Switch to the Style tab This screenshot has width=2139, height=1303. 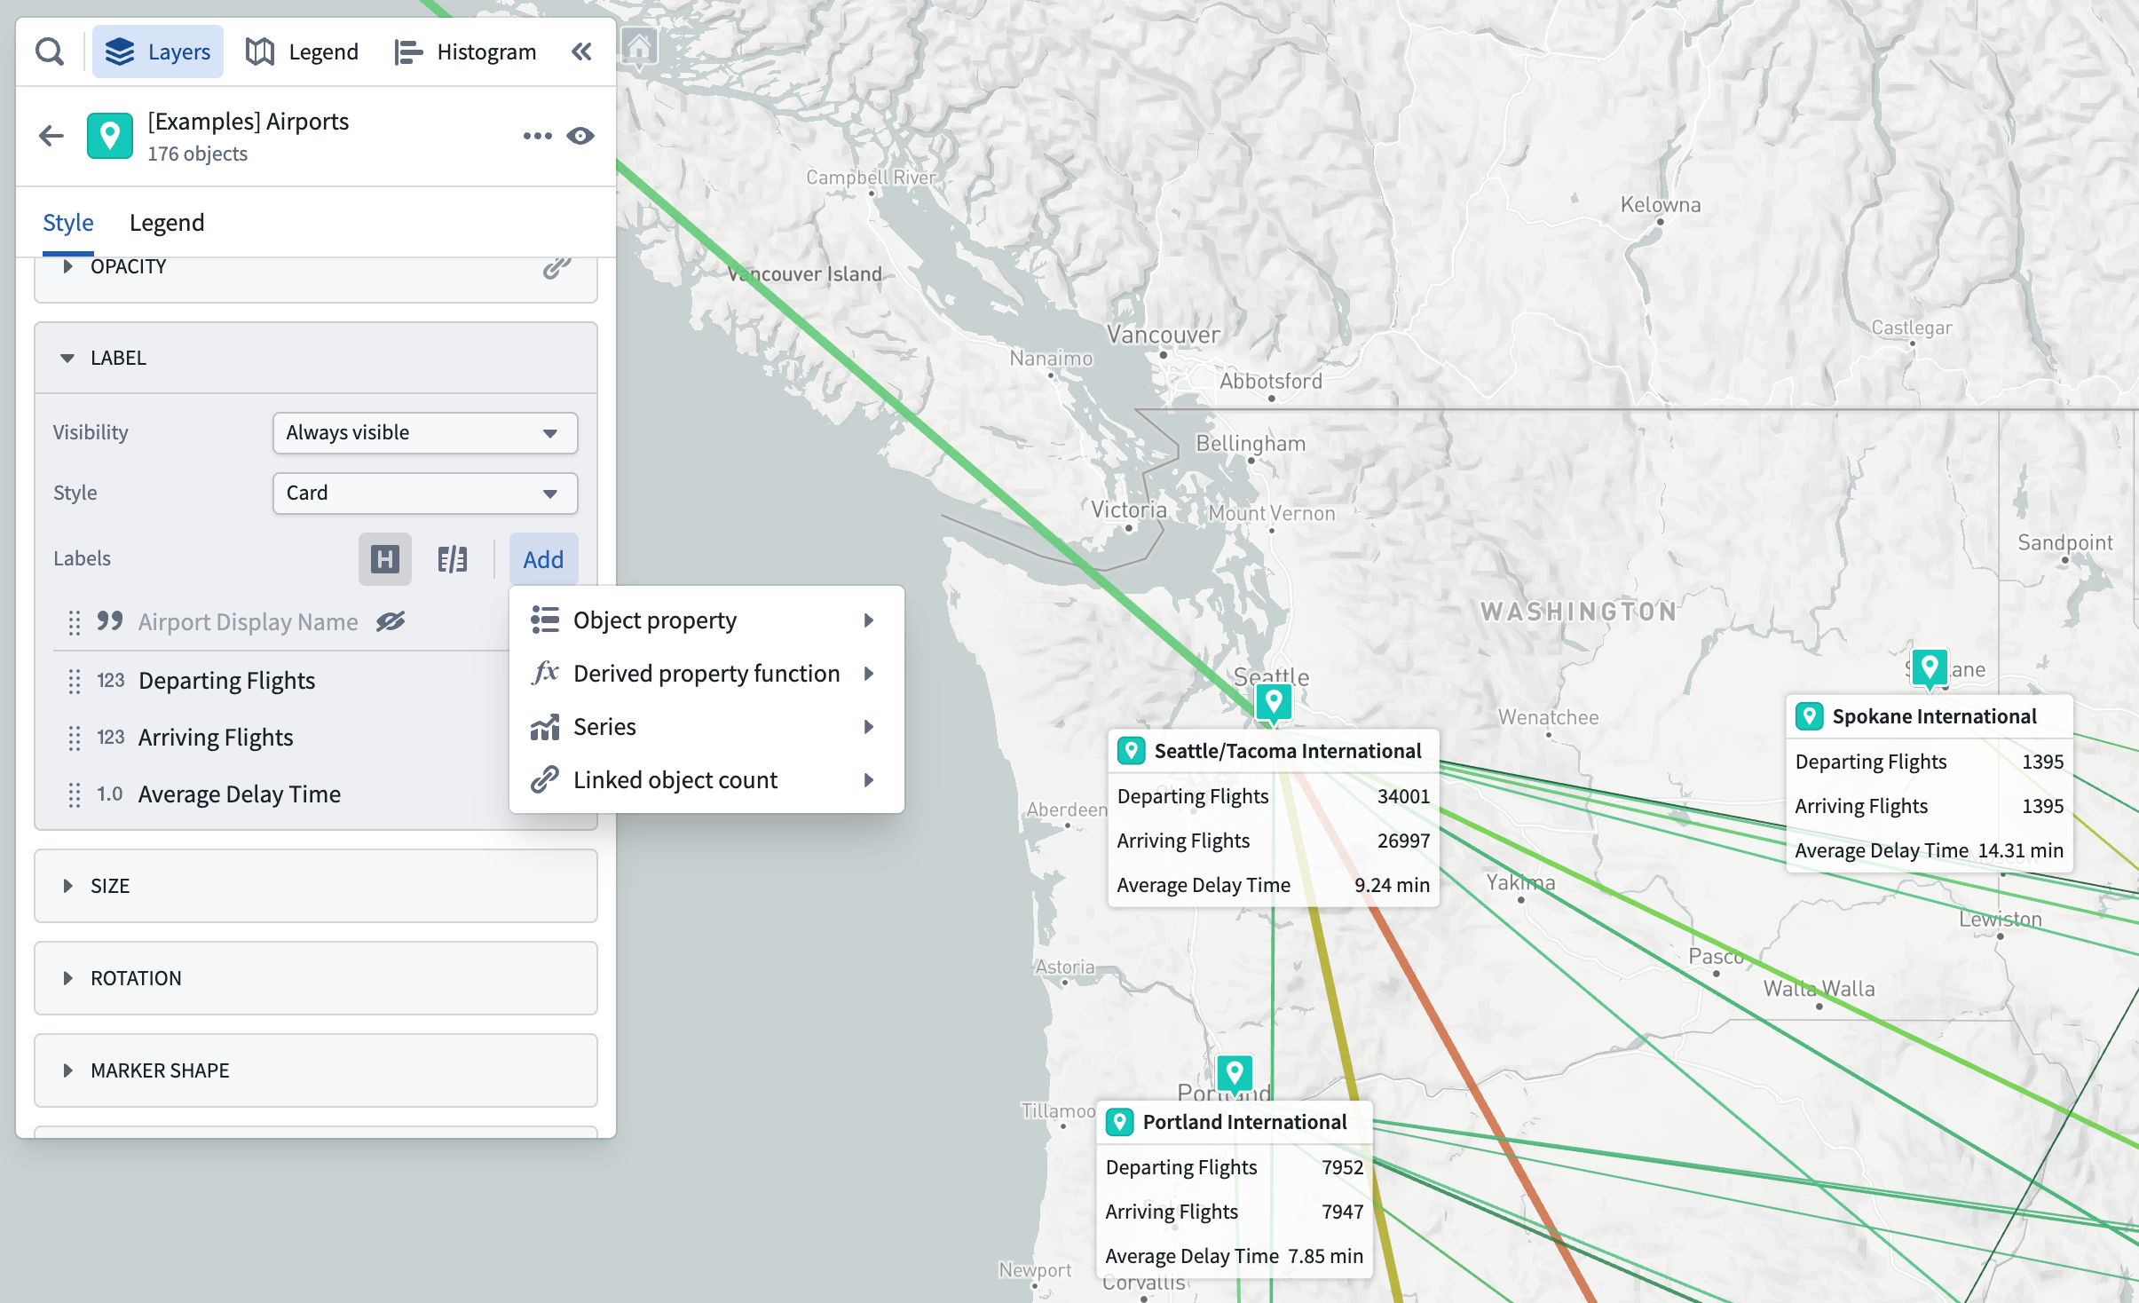pos(68,222)
